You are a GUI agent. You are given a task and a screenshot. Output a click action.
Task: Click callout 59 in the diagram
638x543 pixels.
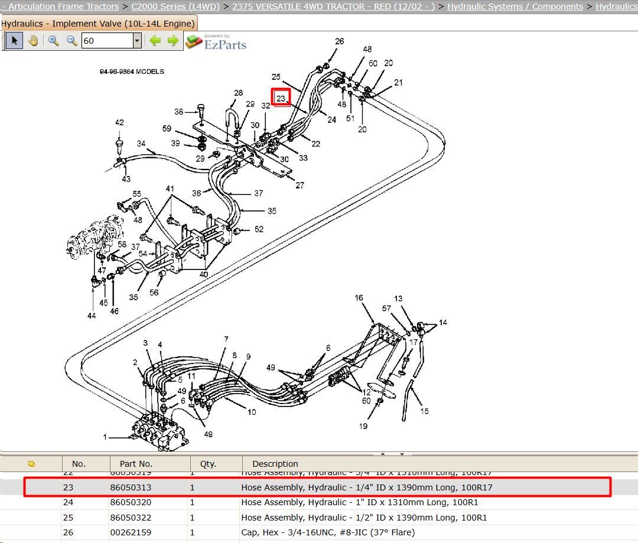[167, 128]
